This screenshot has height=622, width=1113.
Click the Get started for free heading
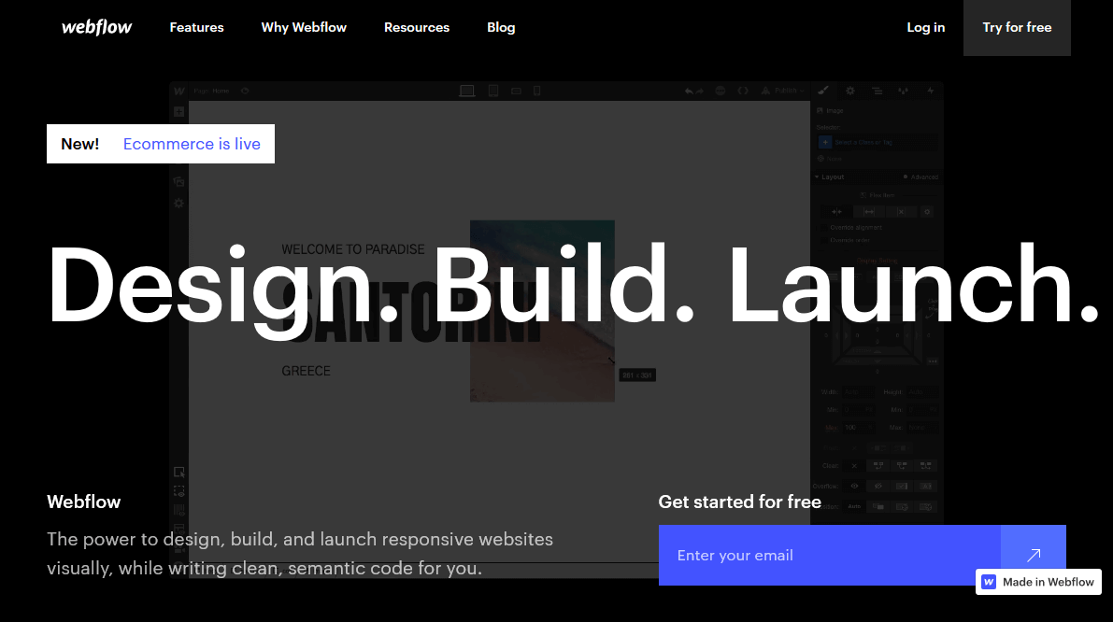(x=739, y=502)
